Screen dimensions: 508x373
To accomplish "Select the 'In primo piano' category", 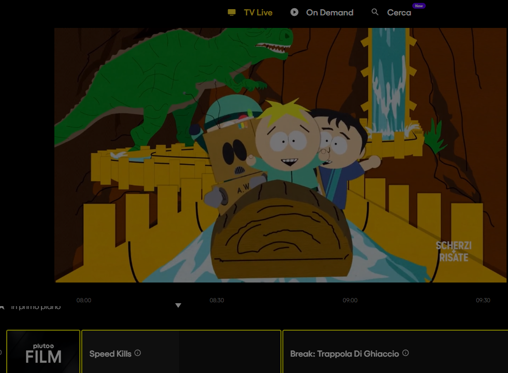I will click(36, 307).
